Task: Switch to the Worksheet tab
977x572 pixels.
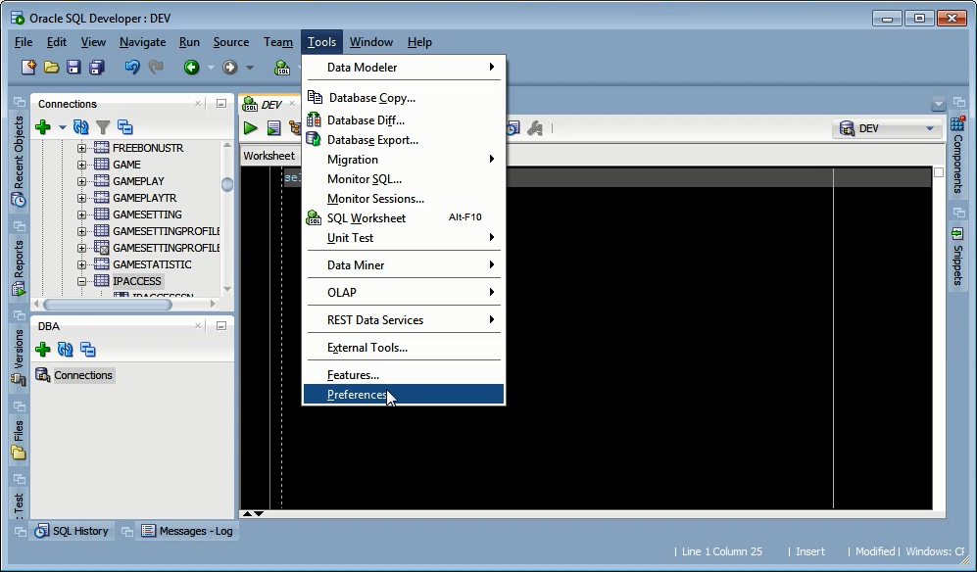Action: tap(269, 156)
